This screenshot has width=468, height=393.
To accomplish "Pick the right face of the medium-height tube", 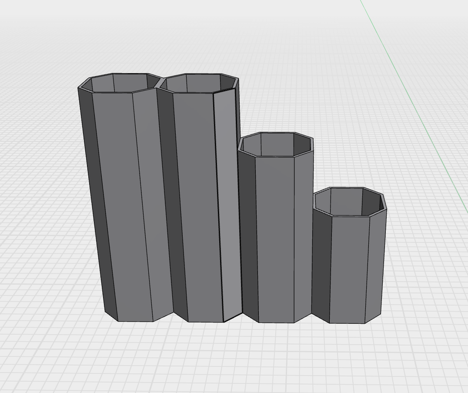I will tap(303, 235).
